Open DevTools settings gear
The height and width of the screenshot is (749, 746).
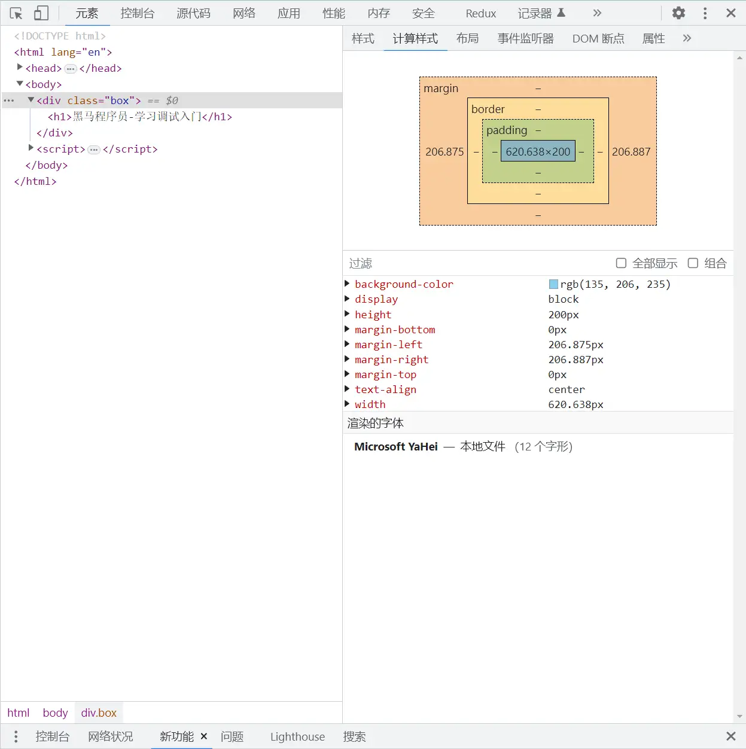(x=678, y=13)
